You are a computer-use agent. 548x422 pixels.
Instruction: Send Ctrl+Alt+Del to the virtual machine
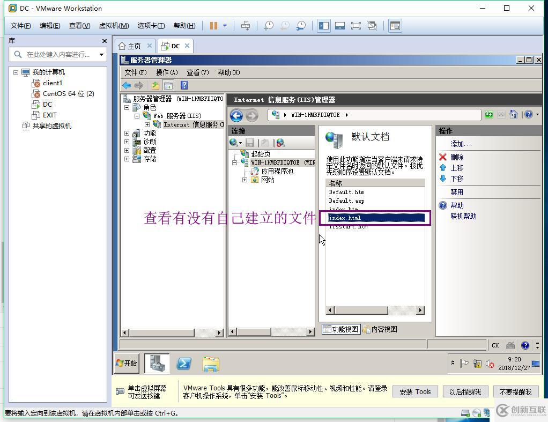click(x=246, y=26)
